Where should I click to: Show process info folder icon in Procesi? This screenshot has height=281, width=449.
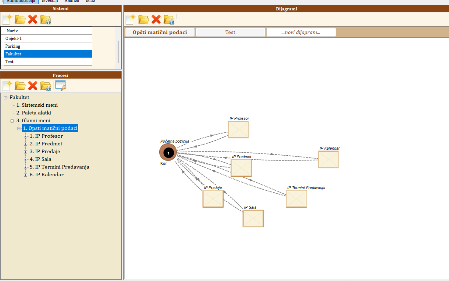(x=46, y=86)
